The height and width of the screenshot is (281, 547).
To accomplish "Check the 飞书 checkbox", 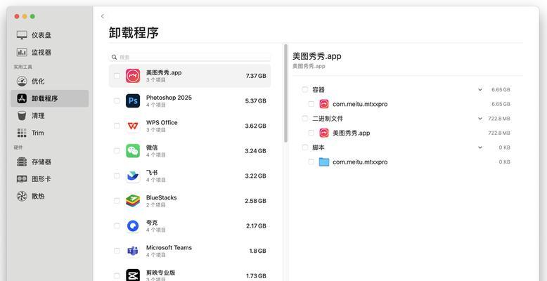I will pos(117,176).
